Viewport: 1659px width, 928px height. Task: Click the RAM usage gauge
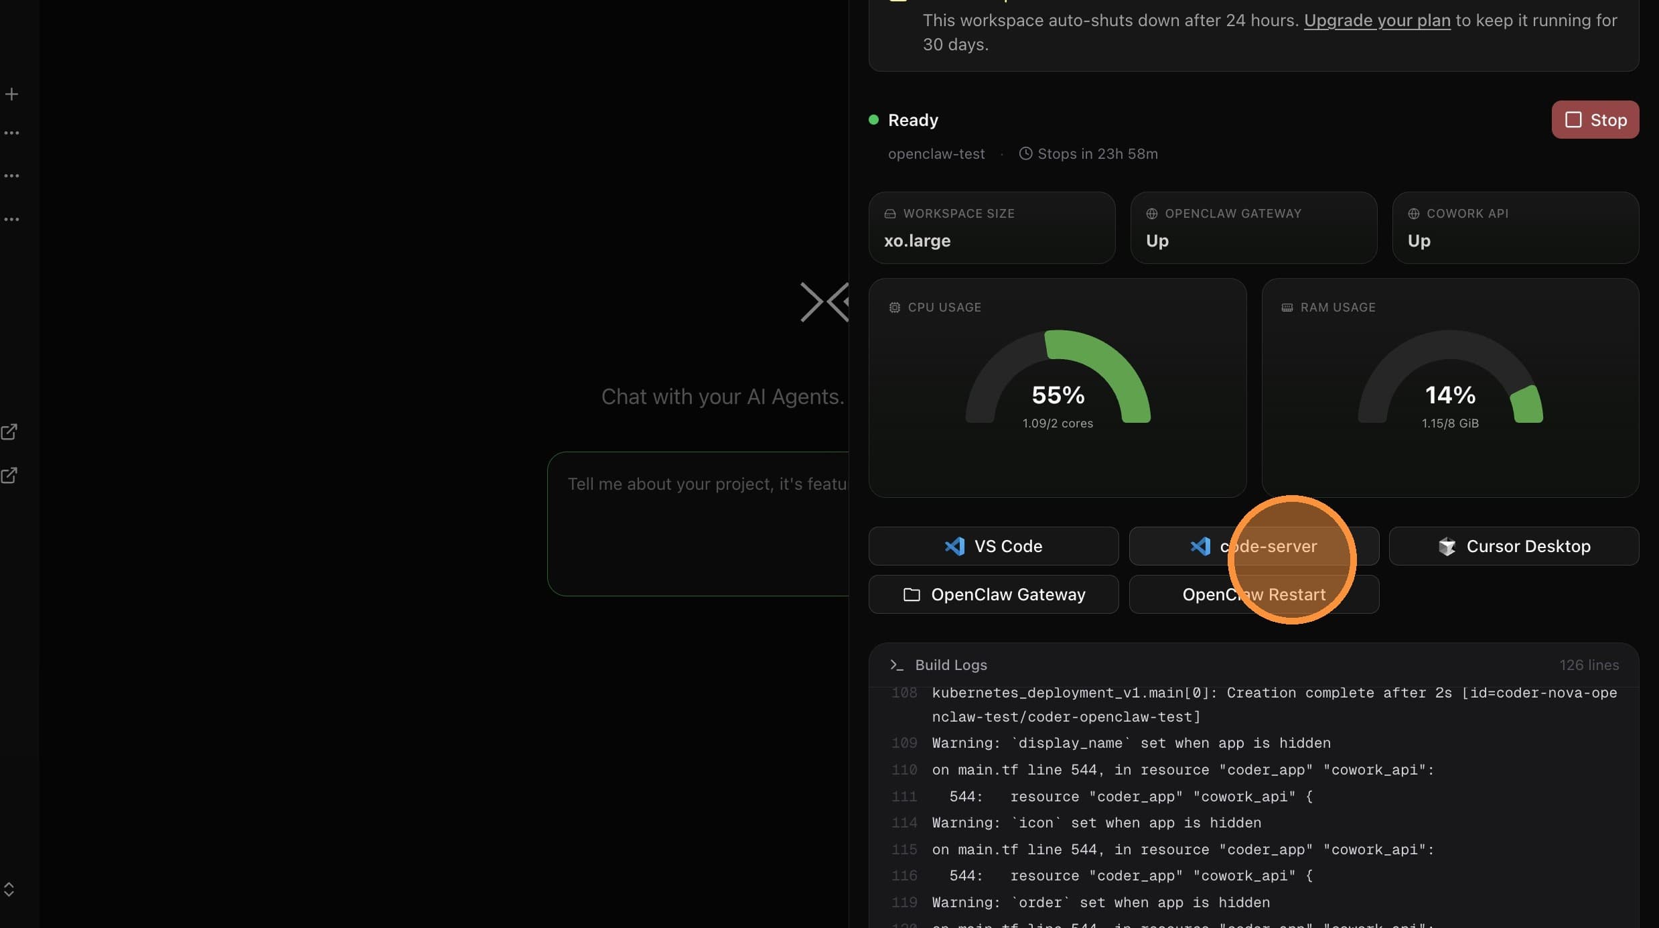[1450, 377]
